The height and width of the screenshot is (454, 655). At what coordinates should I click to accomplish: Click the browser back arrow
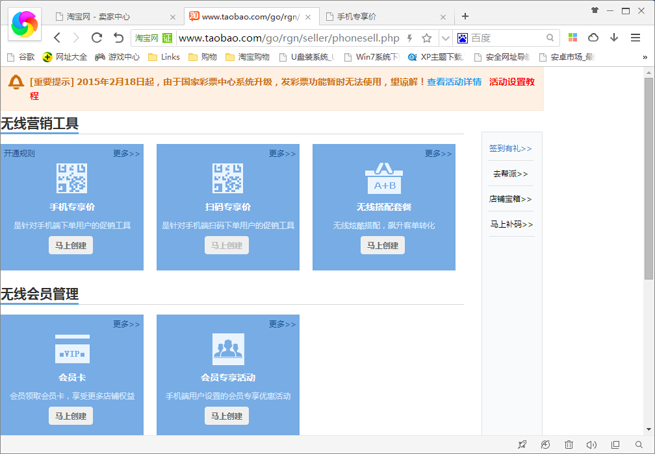tap(57, 38)
